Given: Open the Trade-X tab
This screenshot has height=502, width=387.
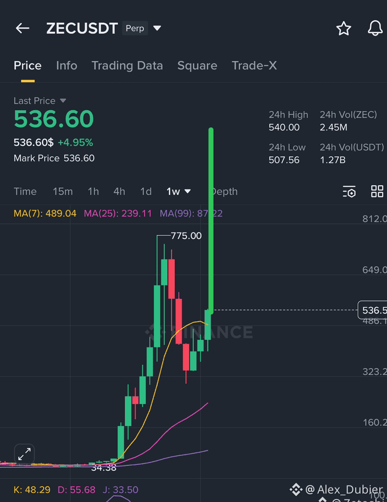Looking at the screenshot, I should 254,65.
